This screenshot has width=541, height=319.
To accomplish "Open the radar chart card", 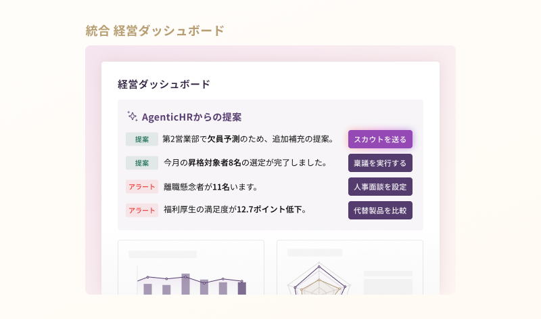I will [350, 267].
